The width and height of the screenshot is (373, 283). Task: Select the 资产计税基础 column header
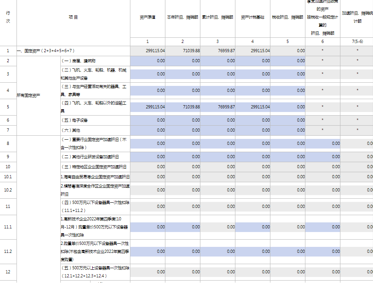[x=253, y=17]
